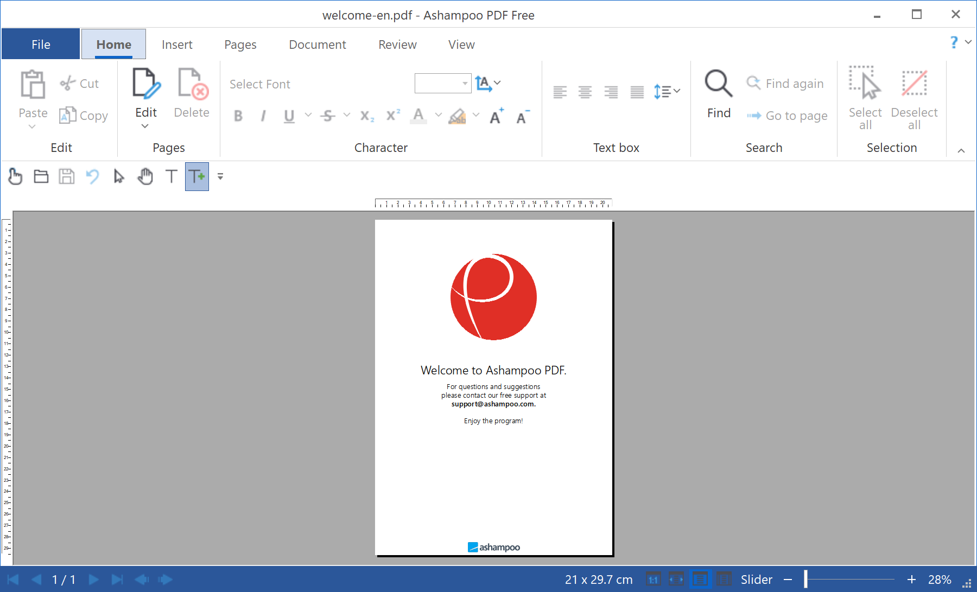Screen dimensions: 977x592
Task: Open file with folder icon in quick toolbar
Action: click(x=41, y=176)
